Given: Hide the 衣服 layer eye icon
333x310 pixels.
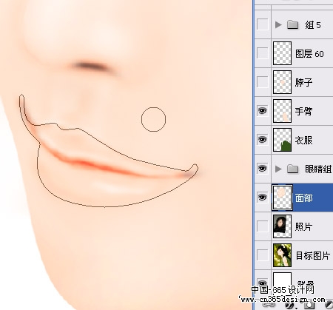Looking at the screenshot, I should click(262, 140).
